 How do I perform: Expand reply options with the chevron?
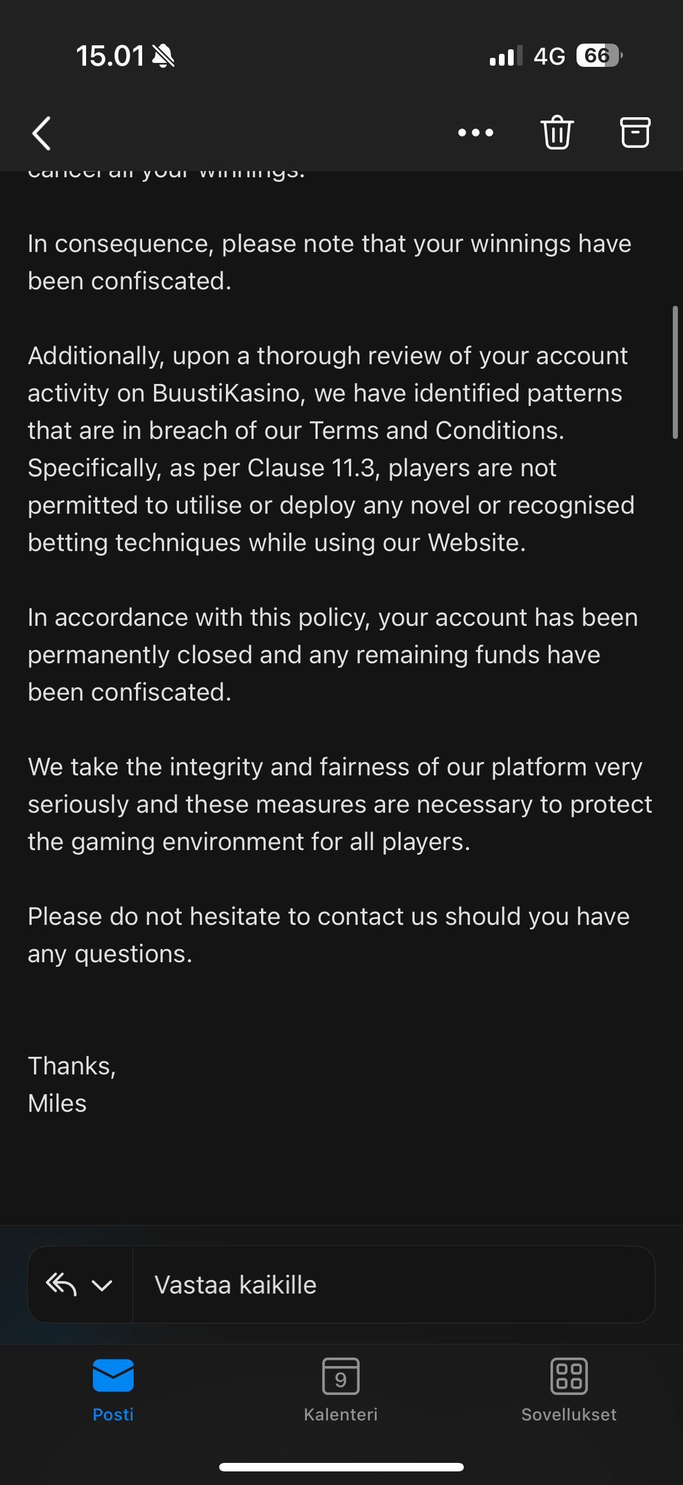coord(102,1286)
